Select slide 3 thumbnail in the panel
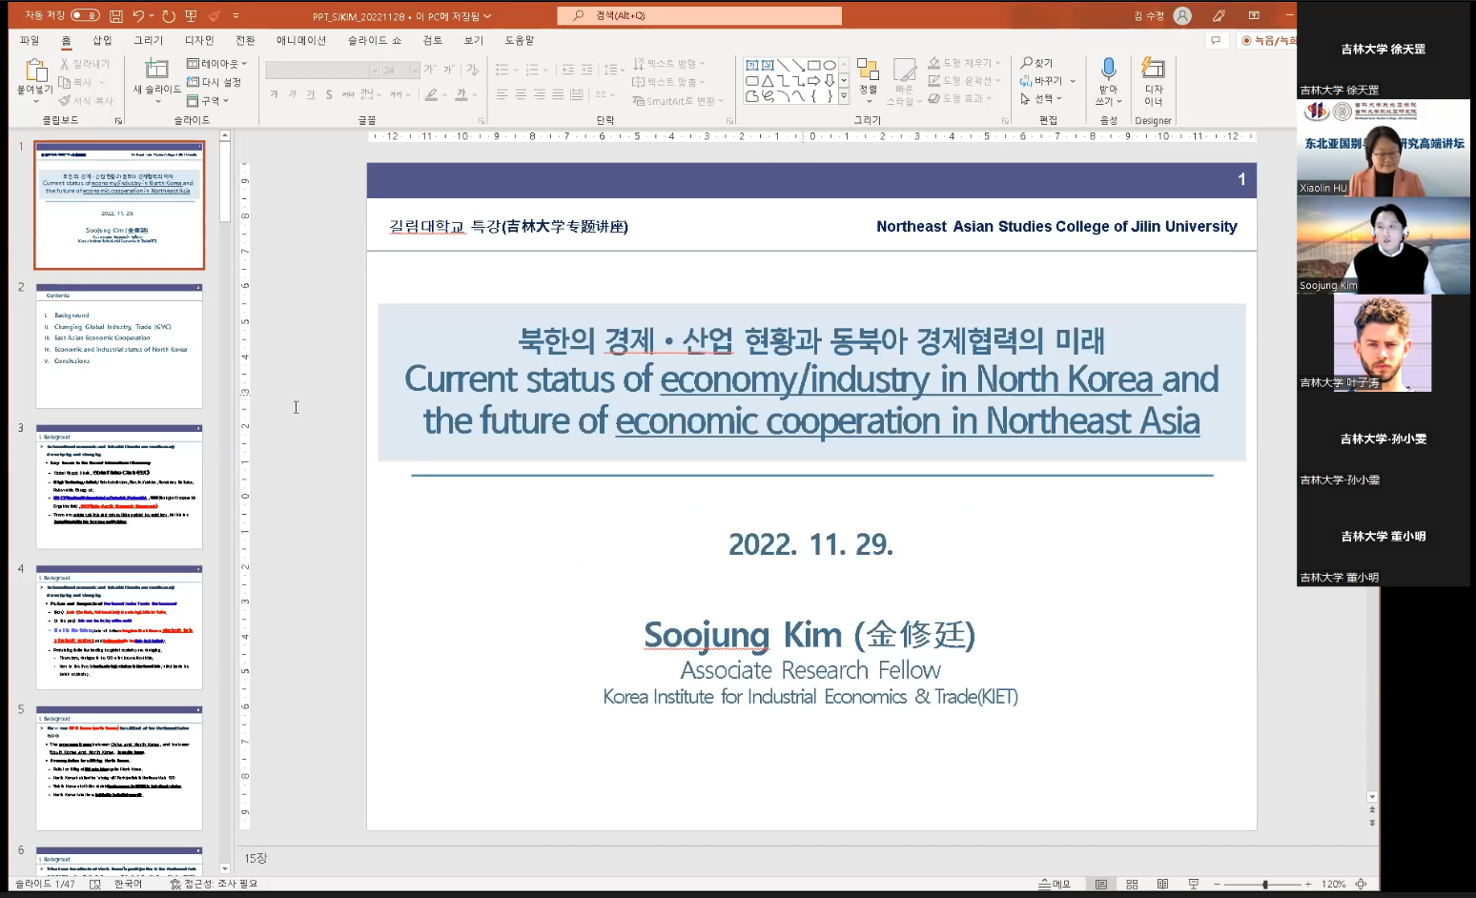The height and width of the screenshot is (898, 1476). click(119, 486)
